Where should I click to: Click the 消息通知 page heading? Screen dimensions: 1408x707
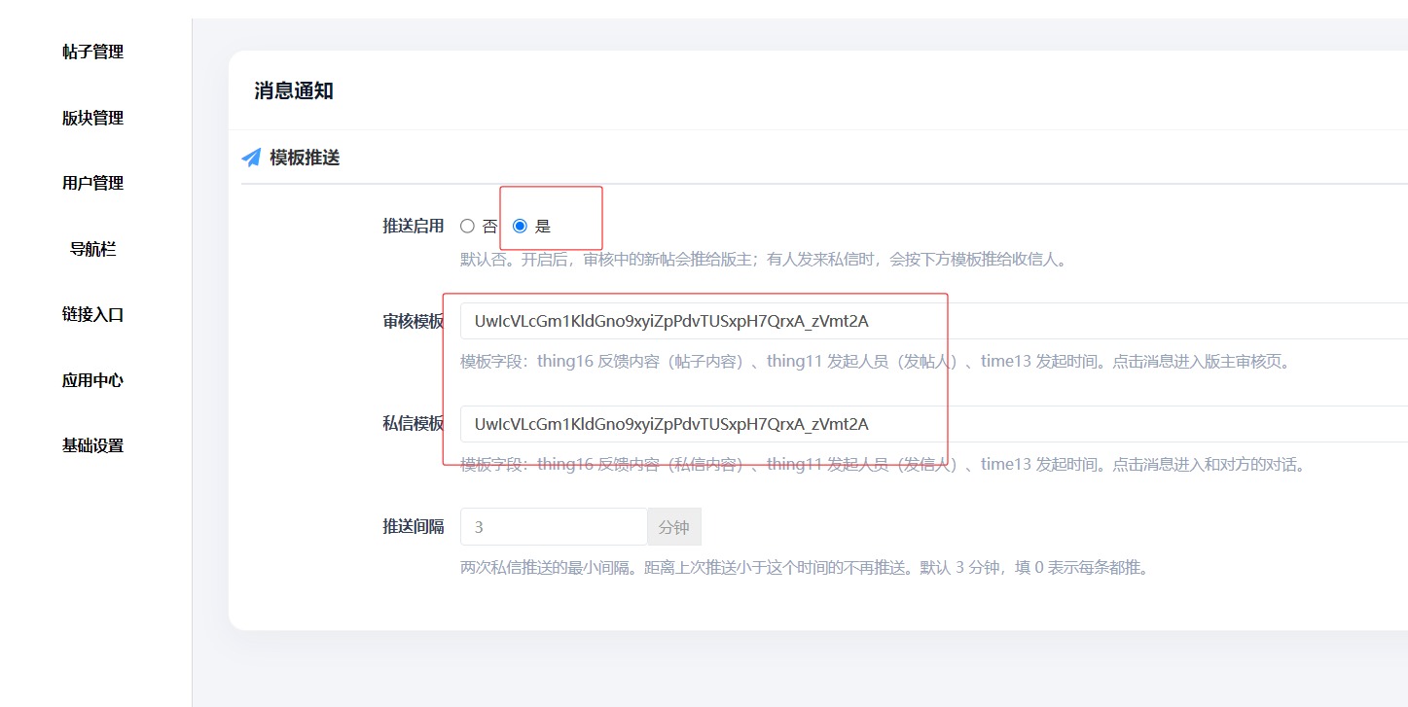coord(294,91)
